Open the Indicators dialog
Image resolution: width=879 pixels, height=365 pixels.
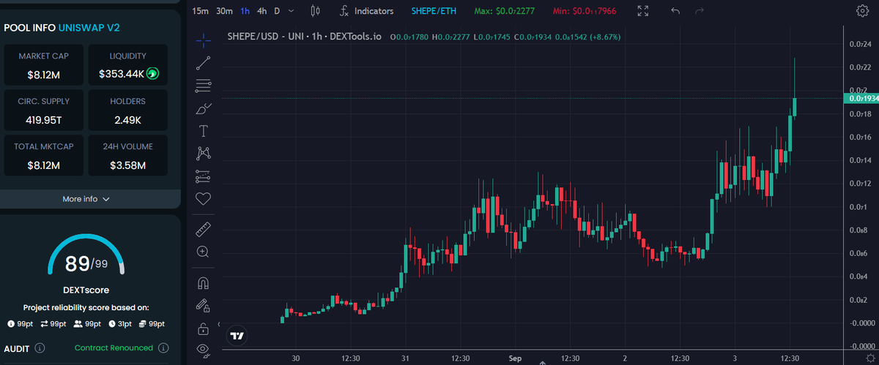[367, 11]
